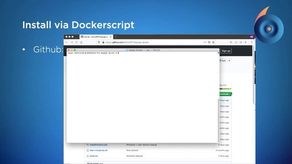Click the Pocket save icon in the address bar
The image size is (292, 164).
pyautogui.click(x=209, y=42)
